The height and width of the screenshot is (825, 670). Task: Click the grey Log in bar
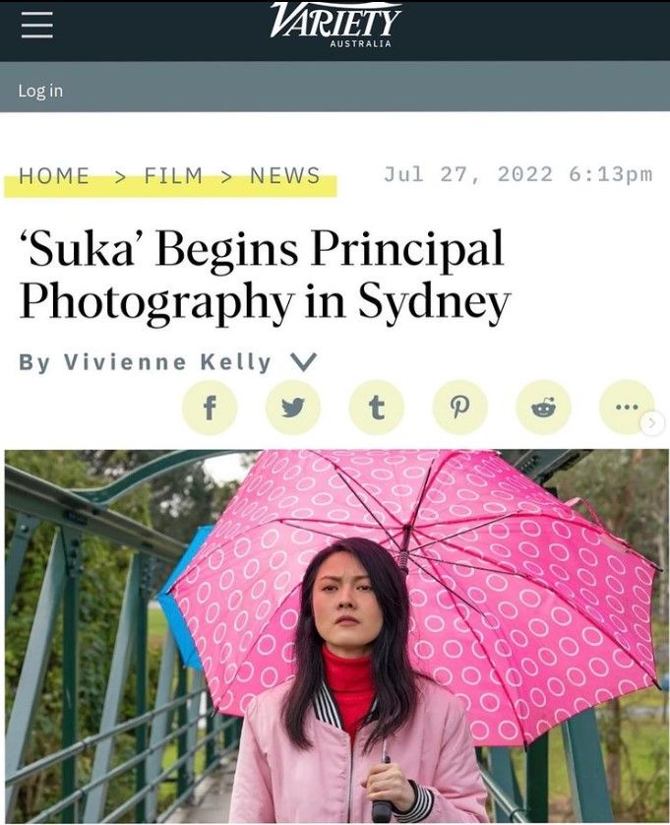335,87
